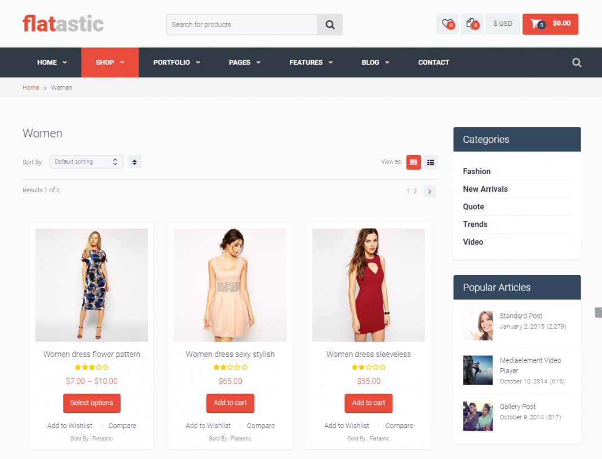Screen dimensions: 602x459
Task: Expand the SHOP menu dropdown
Action: [109, 62]
